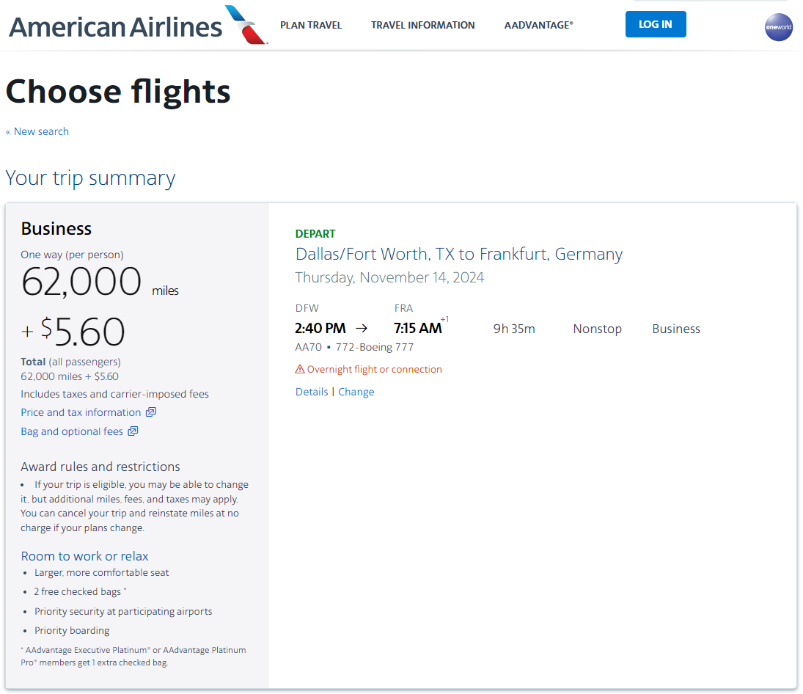View Details for the DFW to FRA flight
This screenshot has height=694, width=803.
point(311,392)
